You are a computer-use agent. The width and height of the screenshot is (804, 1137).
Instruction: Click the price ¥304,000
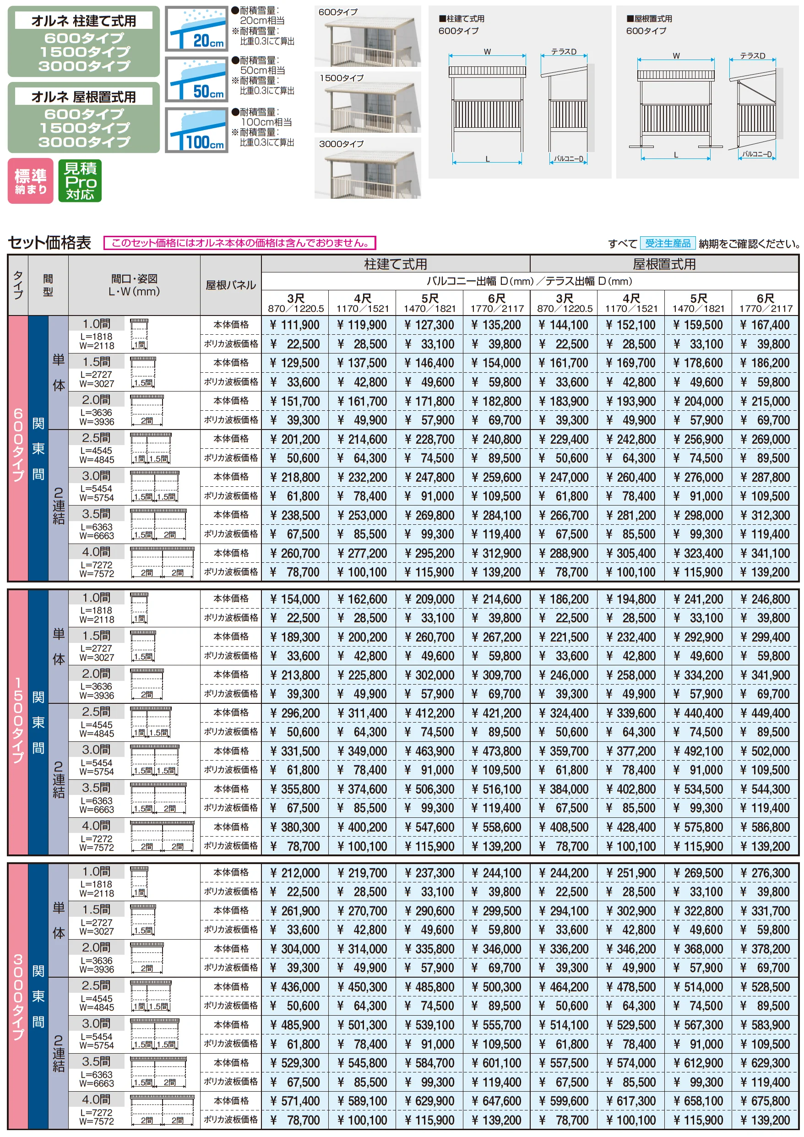(294, 949)
